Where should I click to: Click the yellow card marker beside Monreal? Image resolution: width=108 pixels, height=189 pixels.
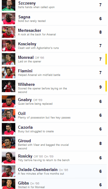pyautogui.click(x=106, y=59)
